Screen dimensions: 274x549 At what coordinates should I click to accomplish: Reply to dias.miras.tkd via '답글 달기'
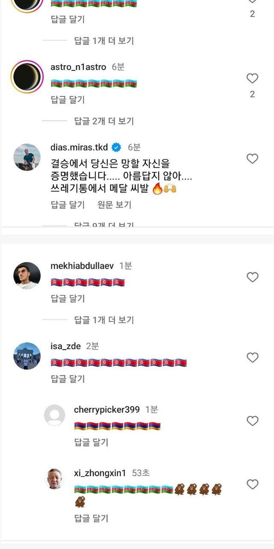(68, 205)
